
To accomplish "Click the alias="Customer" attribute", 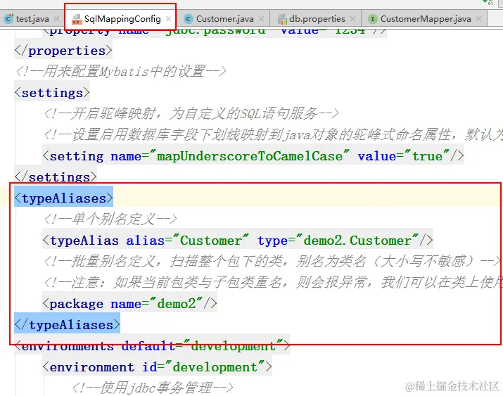I will (187, 241).
